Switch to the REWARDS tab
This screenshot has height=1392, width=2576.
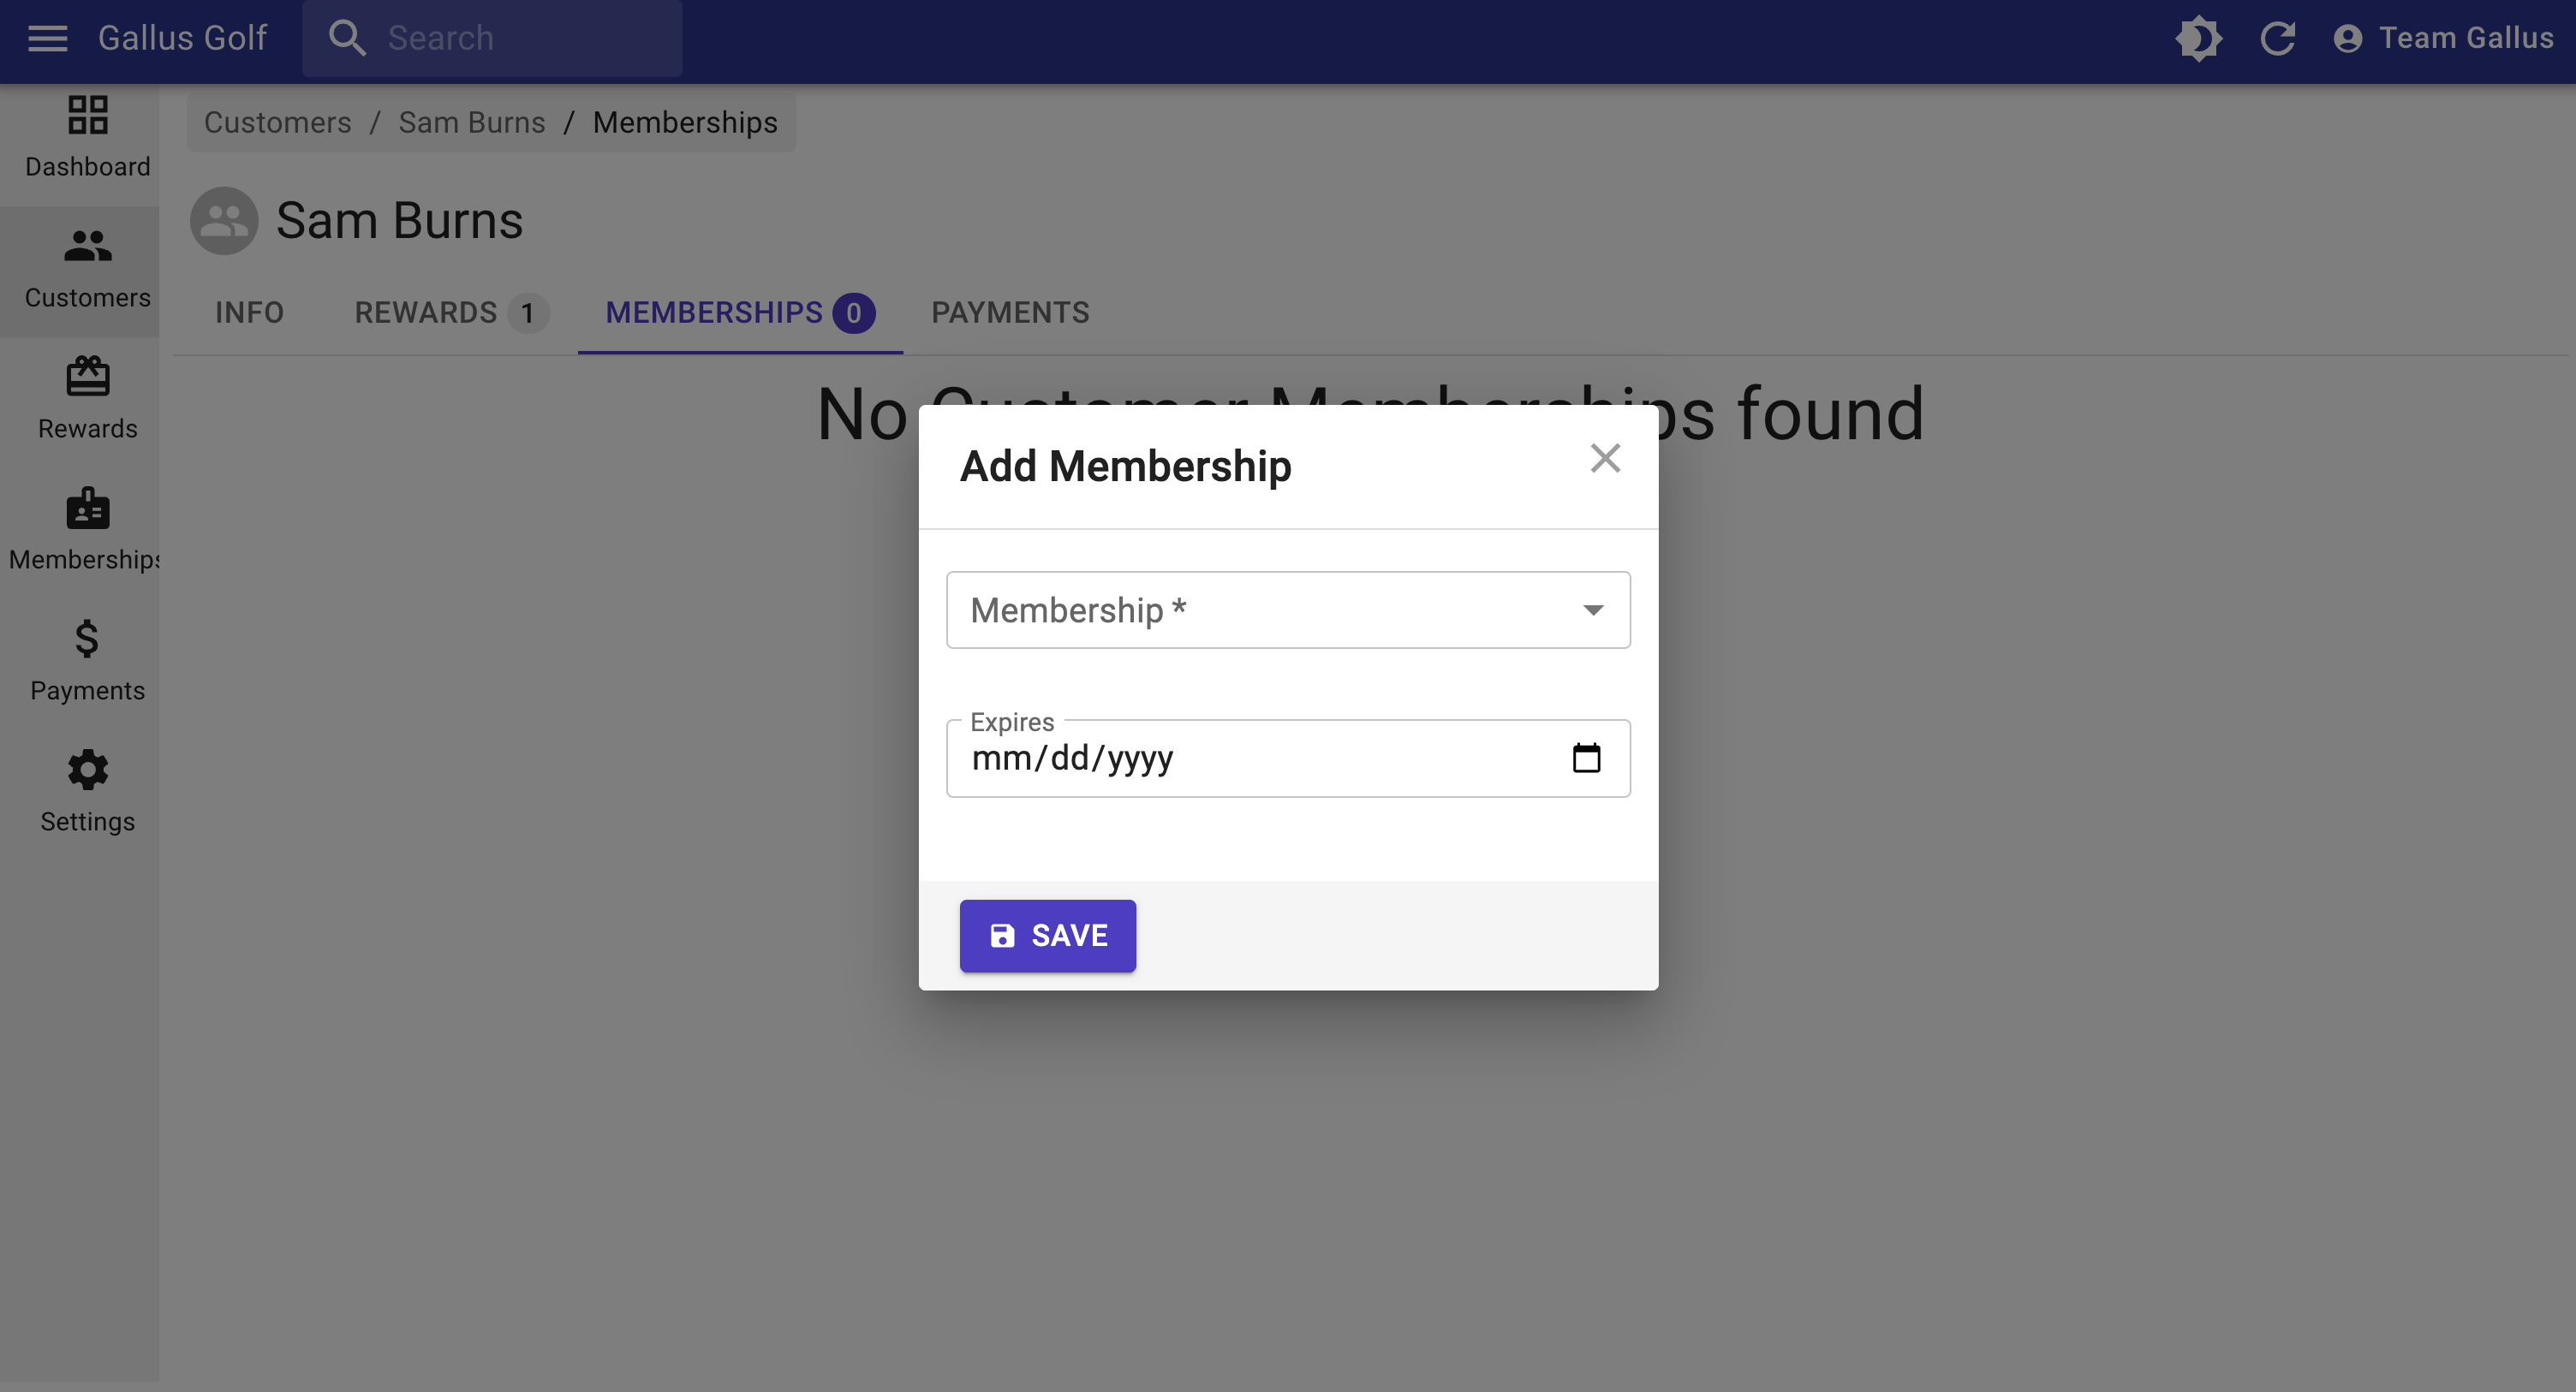coord(451,313)
